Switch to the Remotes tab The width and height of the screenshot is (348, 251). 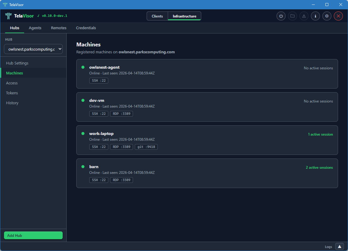pyautogui.click(x=59, y=28)
